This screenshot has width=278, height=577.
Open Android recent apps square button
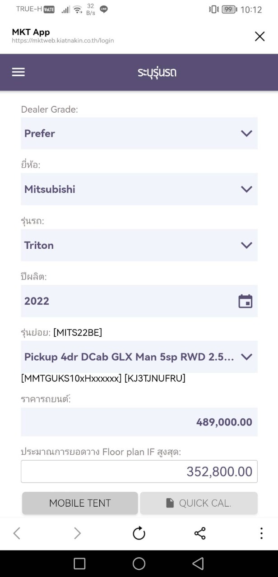coord(79,563)
